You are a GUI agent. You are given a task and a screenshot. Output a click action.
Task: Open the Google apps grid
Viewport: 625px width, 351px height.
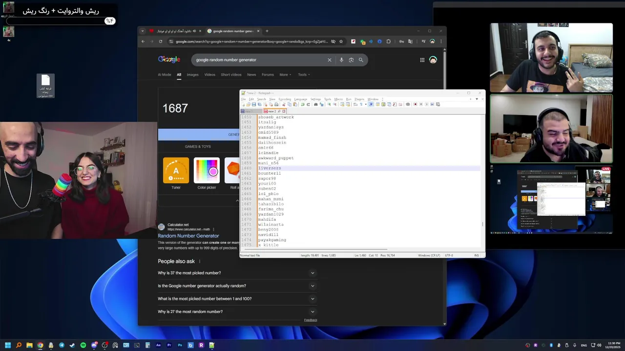(422, 60)
